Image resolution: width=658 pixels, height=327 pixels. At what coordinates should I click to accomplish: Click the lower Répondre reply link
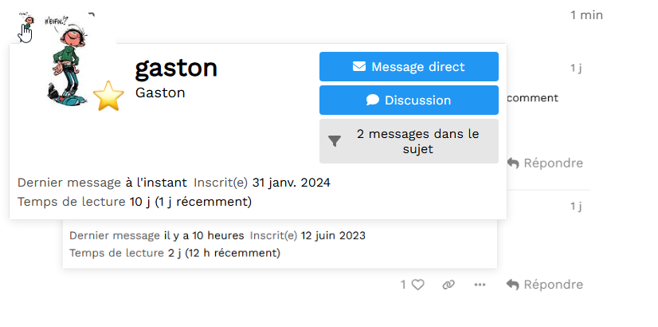[x=545, y=285]
